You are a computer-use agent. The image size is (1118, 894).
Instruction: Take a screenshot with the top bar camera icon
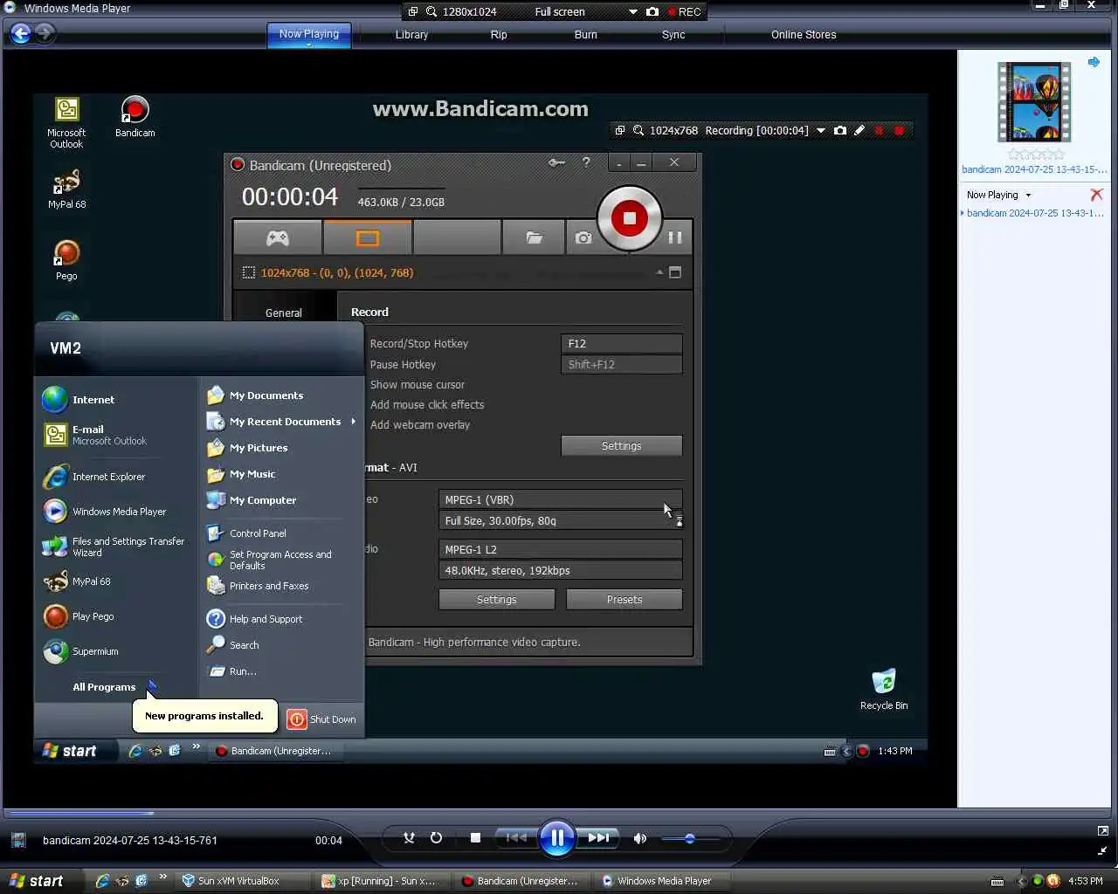652,11
